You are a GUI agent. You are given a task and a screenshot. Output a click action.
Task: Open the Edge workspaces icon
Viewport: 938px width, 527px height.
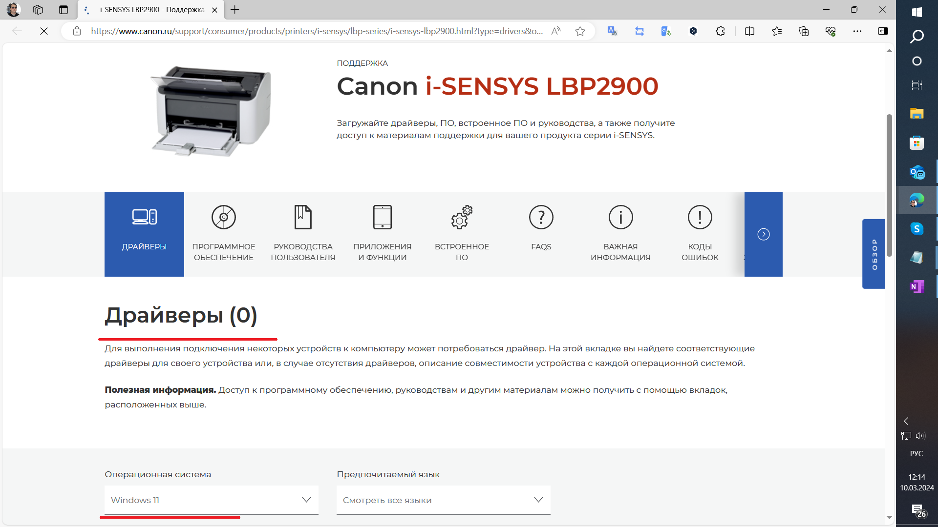click(38, 10)
